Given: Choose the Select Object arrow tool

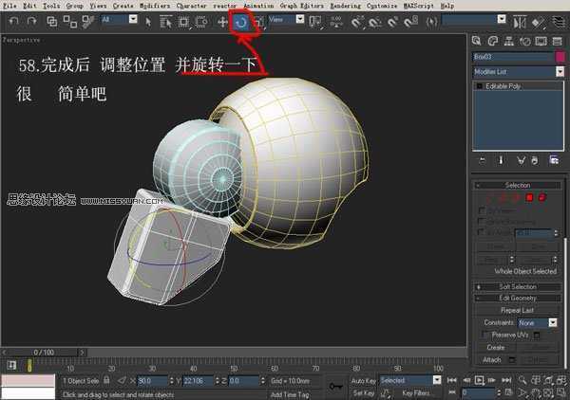Looking at the screenshot, I should pos(148,22).
